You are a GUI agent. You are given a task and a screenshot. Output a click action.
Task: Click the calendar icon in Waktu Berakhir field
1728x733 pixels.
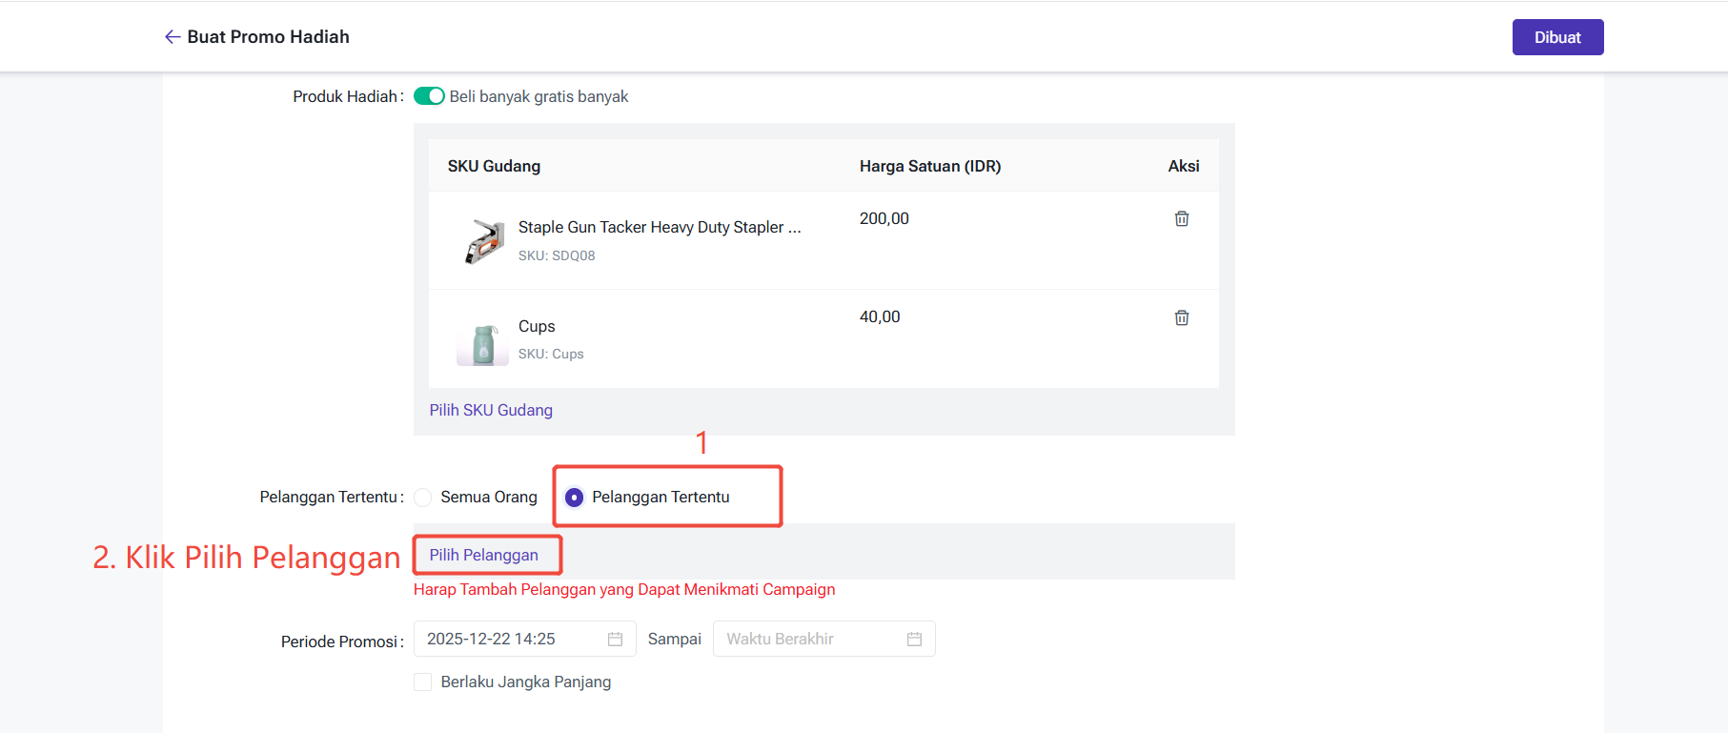click(914, 640)
